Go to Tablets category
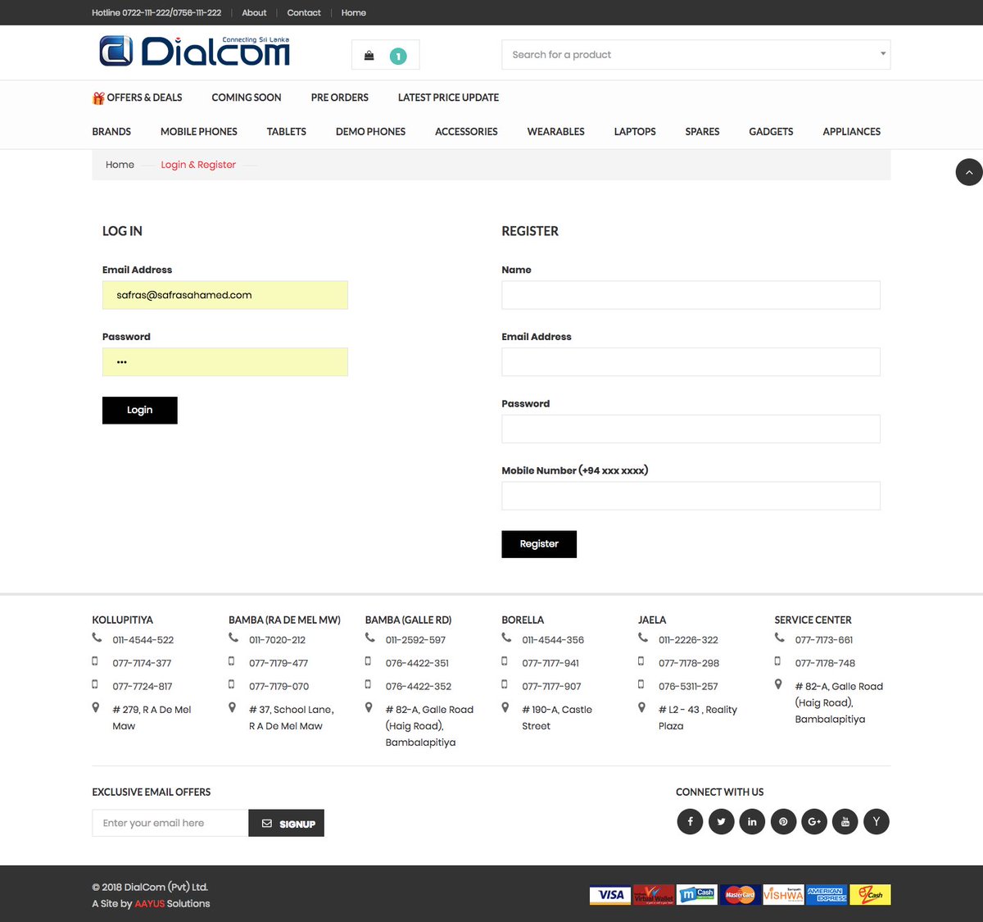 (x=287, y=132)
